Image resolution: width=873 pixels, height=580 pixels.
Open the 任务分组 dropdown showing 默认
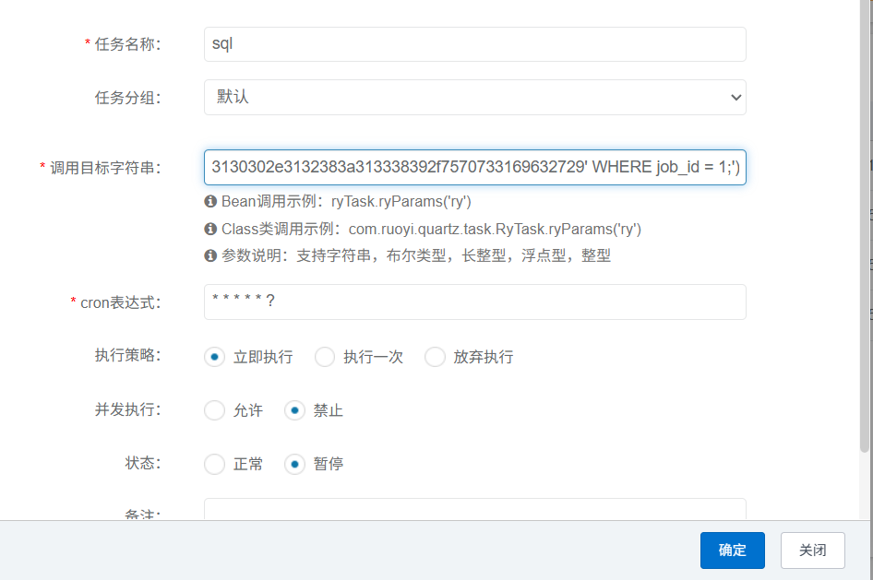[475, 98]
